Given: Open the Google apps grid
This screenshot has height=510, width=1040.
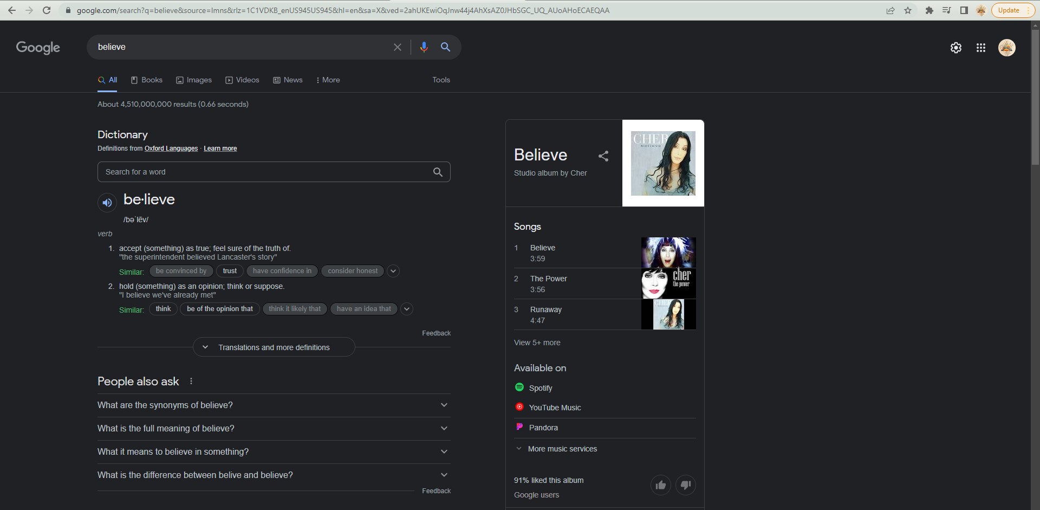Looking at the screenshot, I should point(980,48).
